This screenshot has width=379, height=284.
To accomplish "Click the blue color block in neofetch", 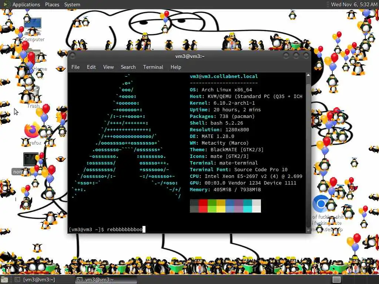I will (x=230, y=206).
